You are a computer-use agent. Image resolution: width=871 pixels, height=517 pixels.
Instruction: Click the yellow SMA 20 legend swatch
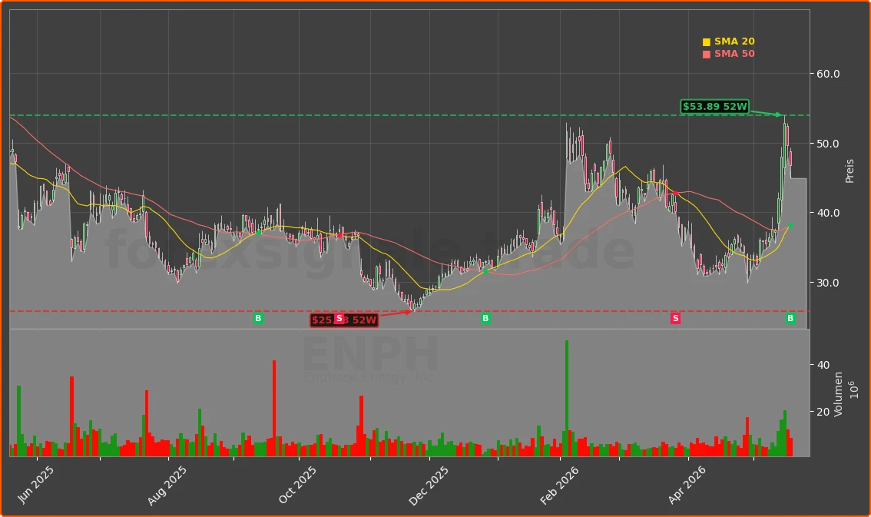point(706,42)
